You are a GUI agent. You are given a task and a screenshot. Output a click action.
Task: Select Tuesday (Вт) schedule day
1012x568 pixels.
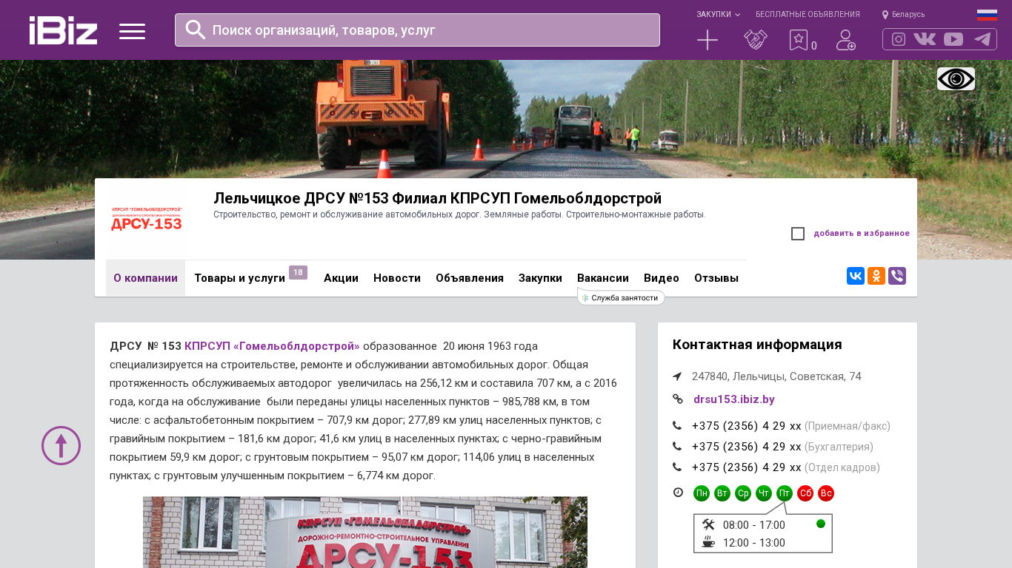pos(722,493)
